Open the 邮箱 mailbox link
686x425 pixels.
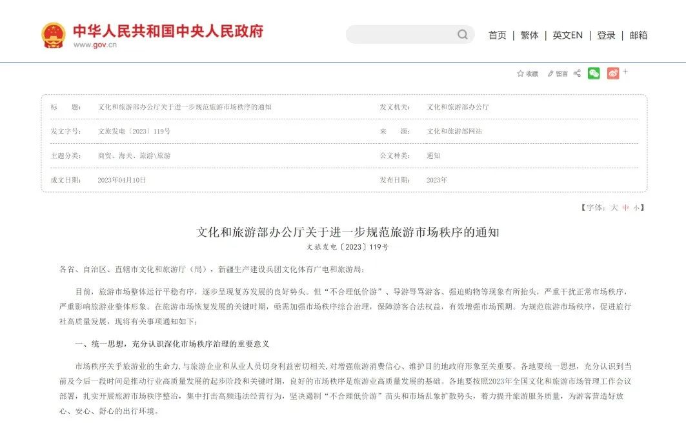coord(638,35)
